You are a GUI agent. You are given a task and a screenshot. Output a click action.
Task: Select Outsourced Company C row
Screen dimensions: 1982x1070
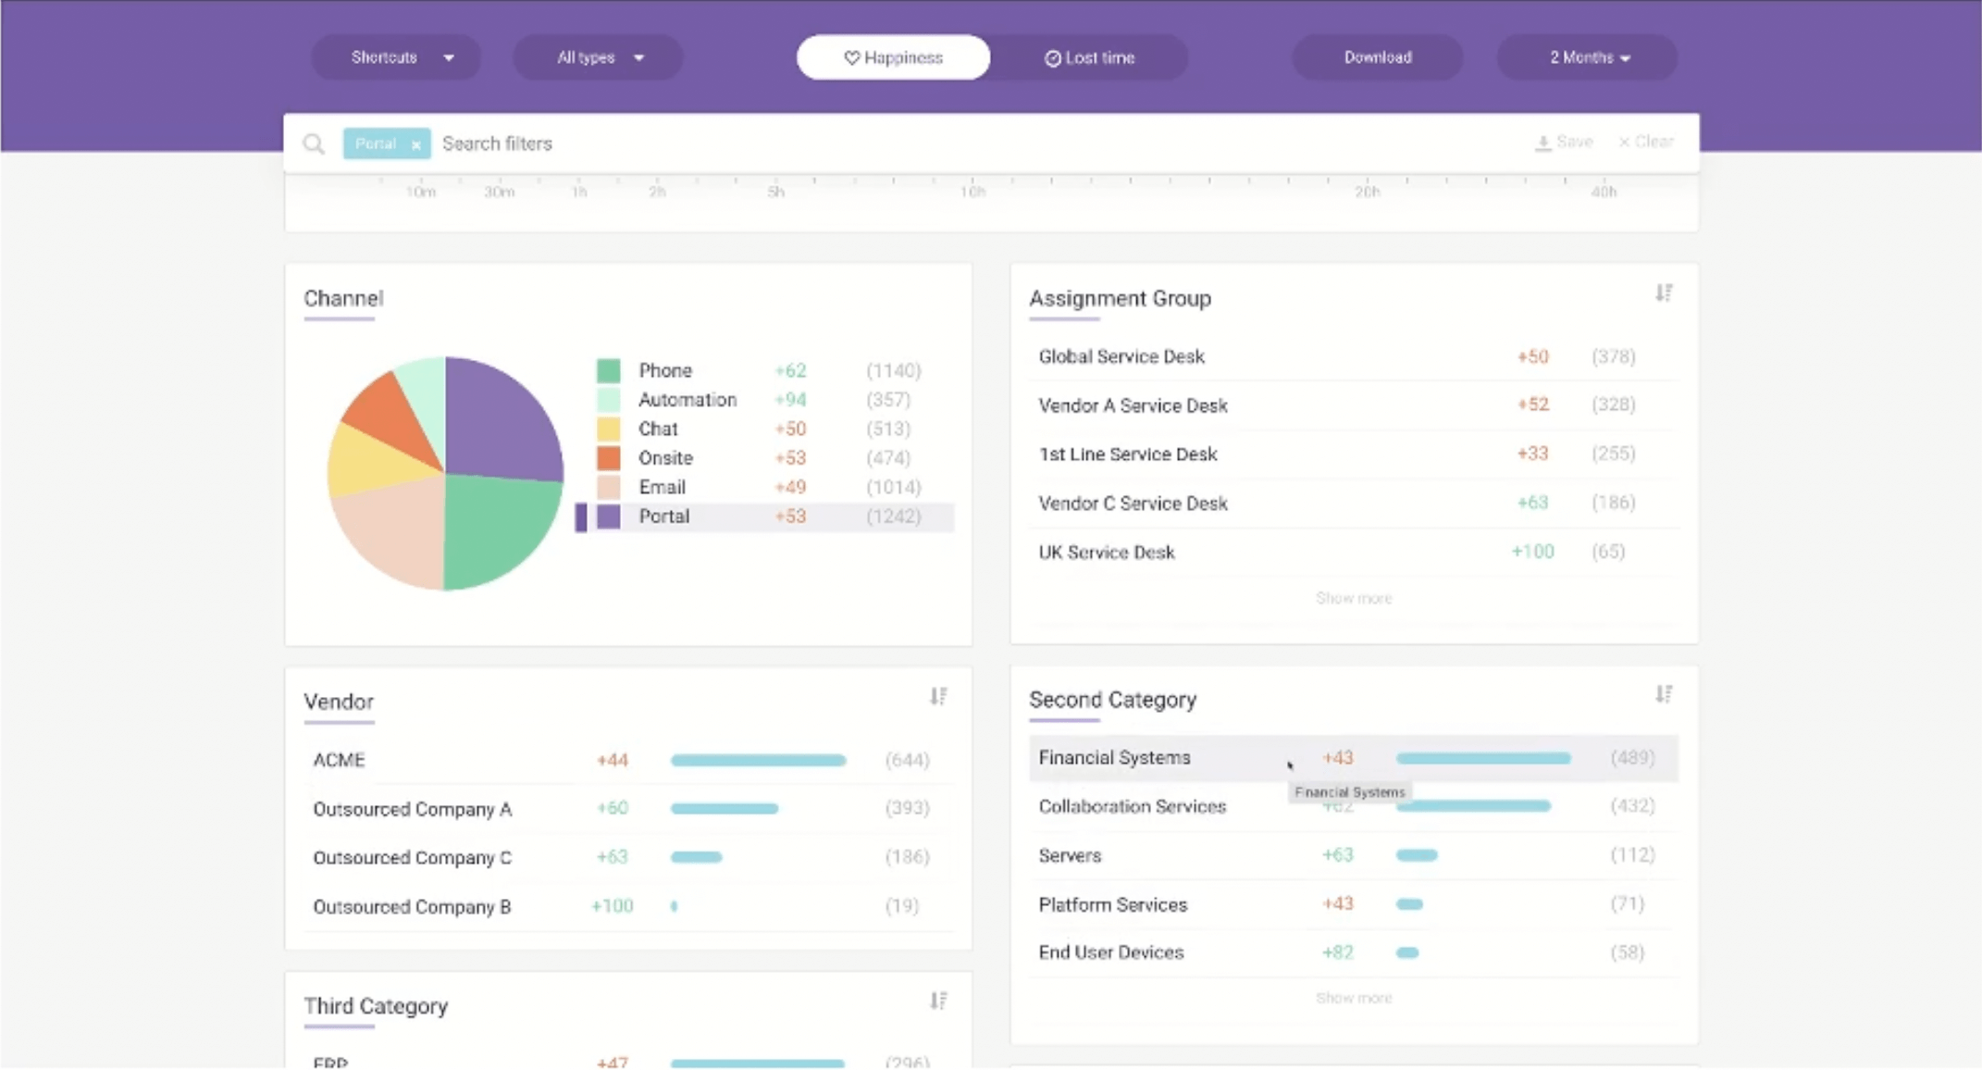tap(628, 857)
